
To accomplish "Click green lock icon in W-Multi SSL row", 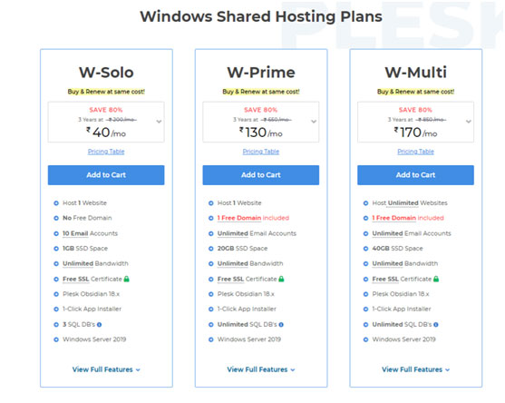I will click(x=436, y=279).
